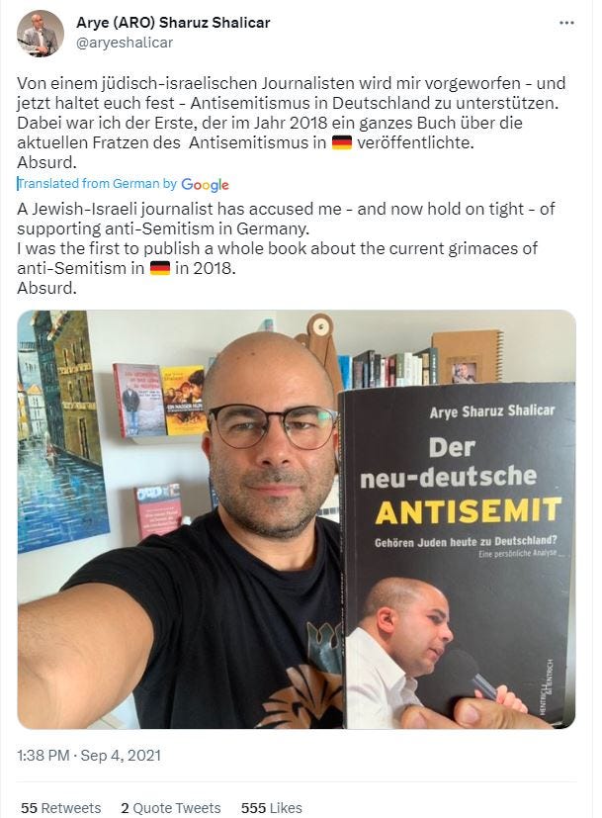This screenshot has height=818, width=602.
Task: Click the German flag emoji in original text
Action: coord(342,142)
